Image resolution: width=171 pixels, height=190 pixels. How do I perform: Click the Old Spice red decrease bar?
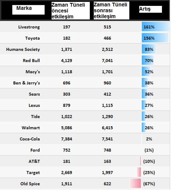click(x=135, y=183)
